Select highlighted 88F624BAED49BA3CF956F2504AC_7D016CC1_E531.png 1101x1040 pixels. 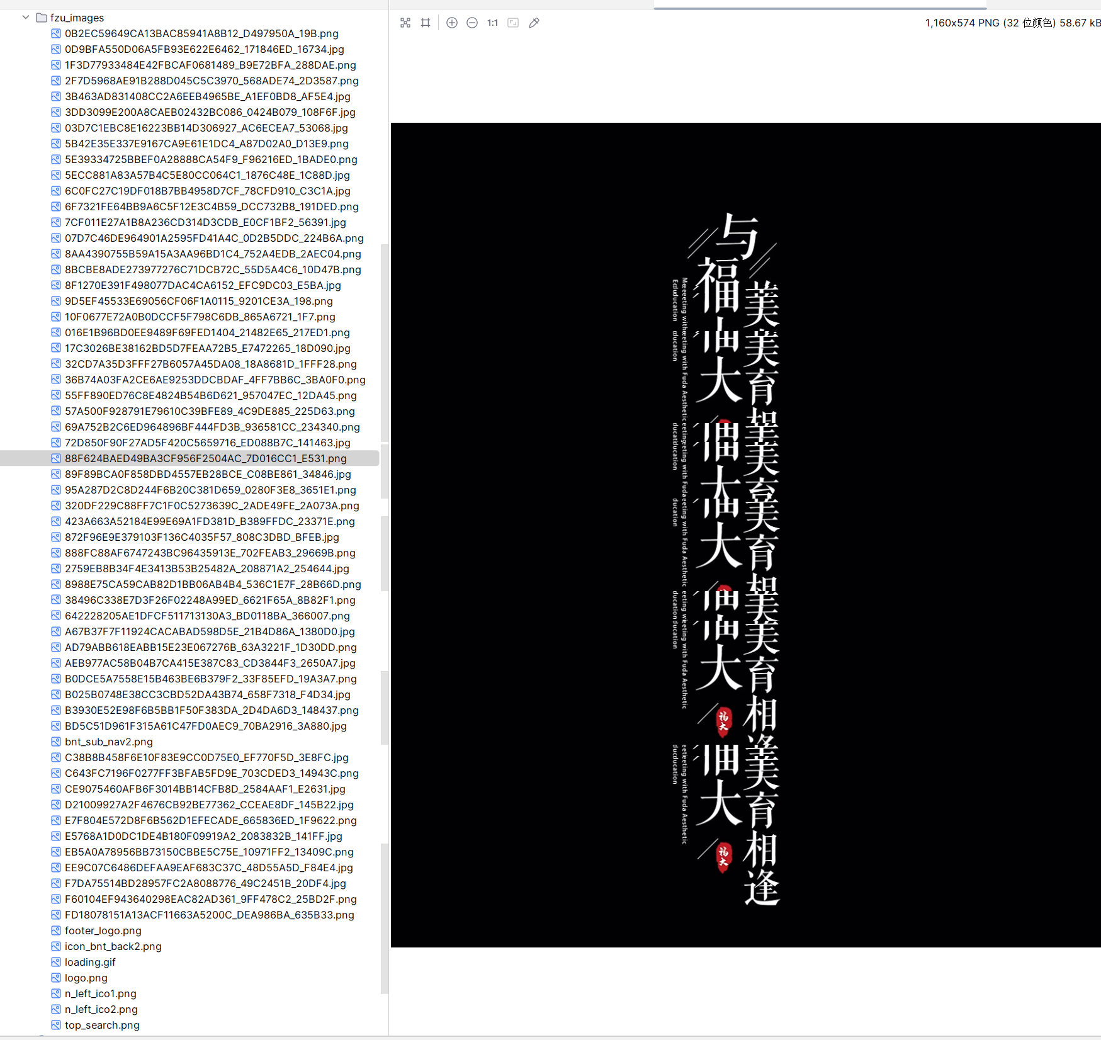[x=206, y=458]
